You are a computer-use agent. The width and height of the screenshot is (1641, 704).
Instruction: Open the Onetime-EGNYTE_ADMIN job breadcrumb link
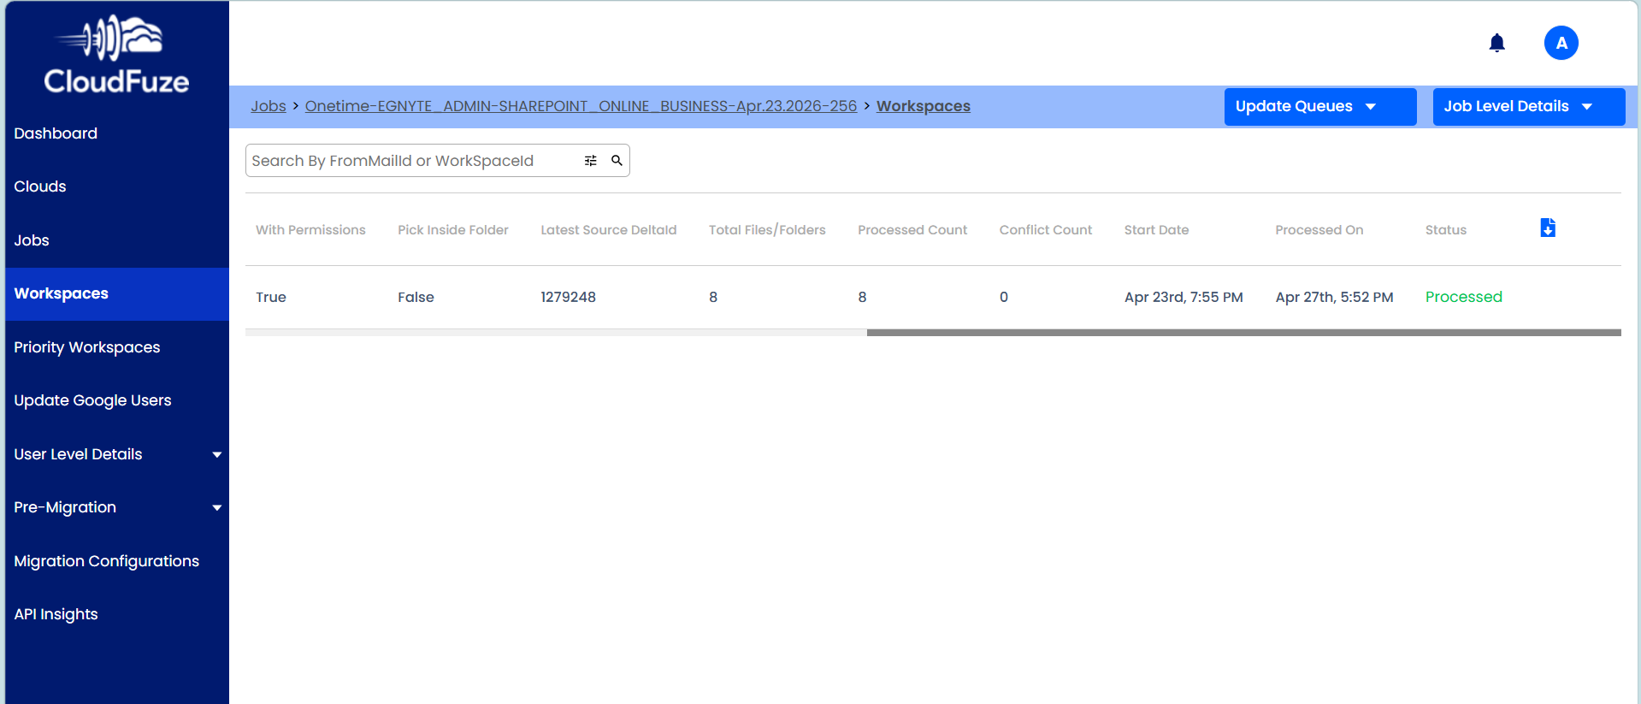581,106
